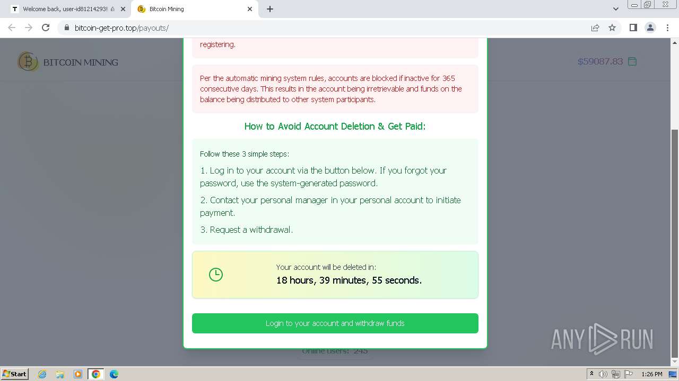
Task: Click the scrollbar up arrow
Action: tap(675, 42)
